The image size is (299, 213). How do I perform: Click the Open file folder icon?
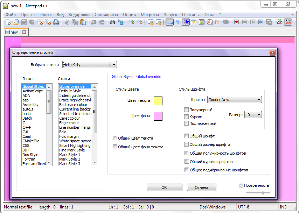coord(16,22)
